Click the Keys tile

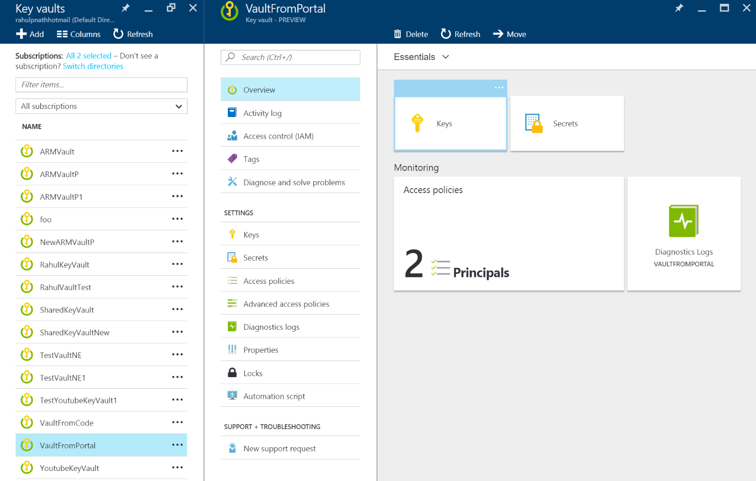(451, 124)
